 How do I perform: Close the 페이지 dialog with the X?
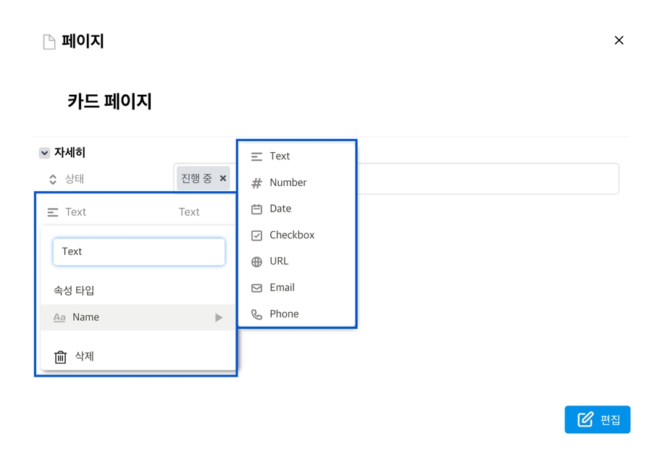click(x=619, y=41)
